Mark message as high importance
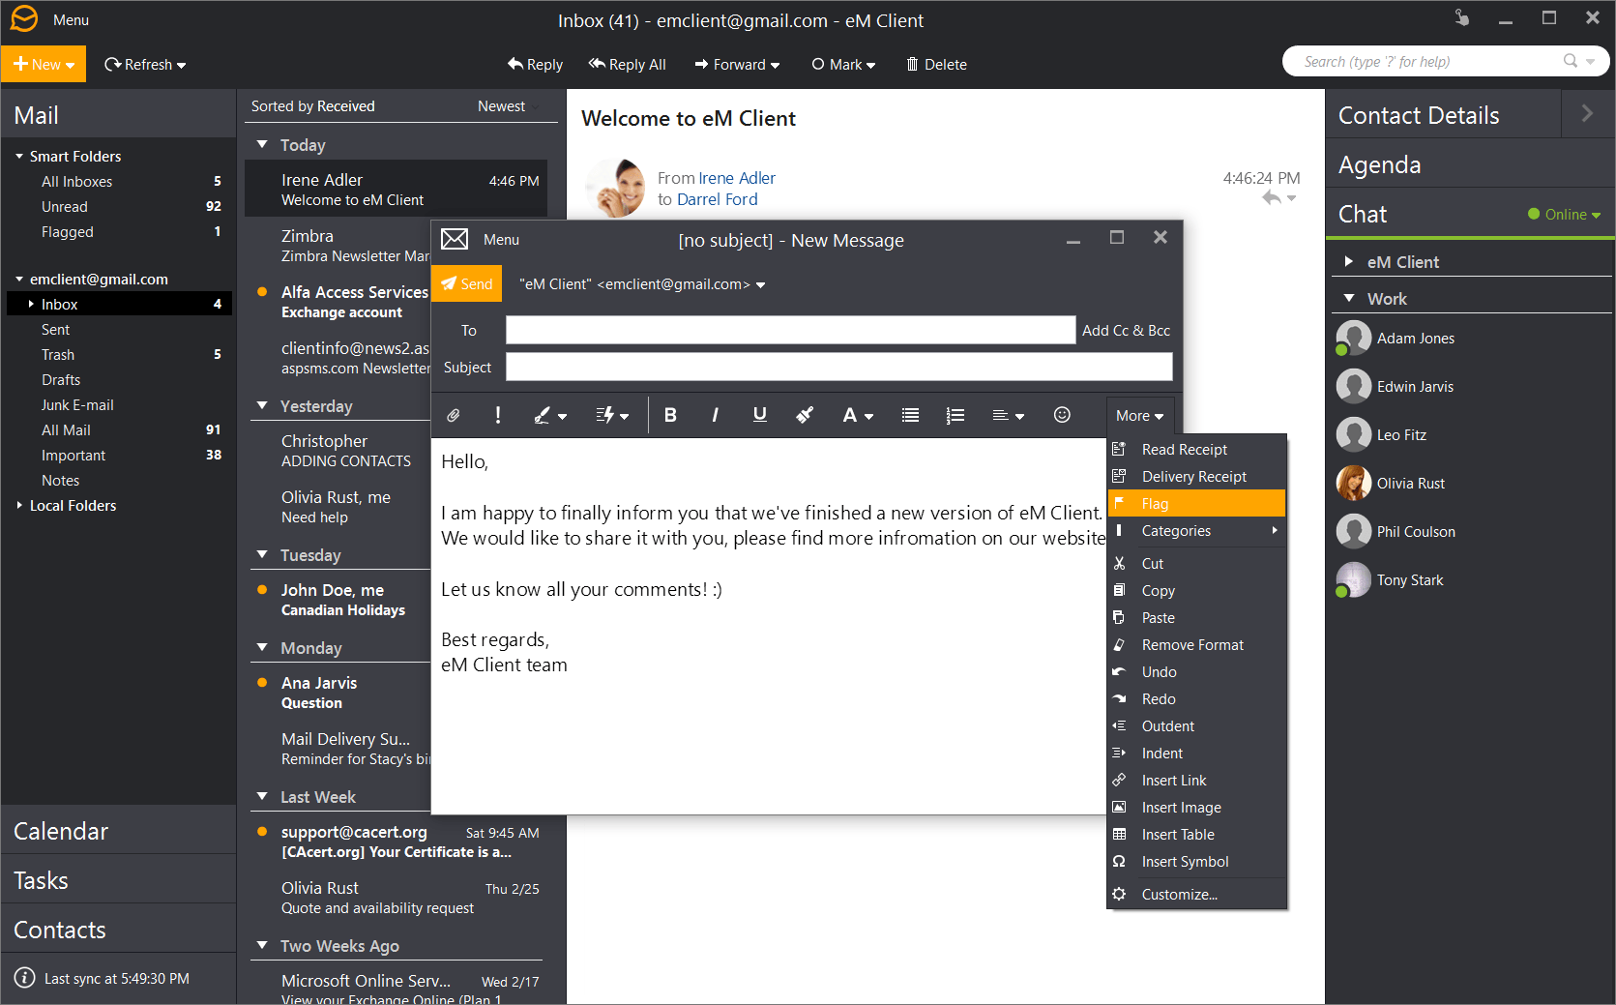Viewport: 1616px width, 1005px height. 497,414
